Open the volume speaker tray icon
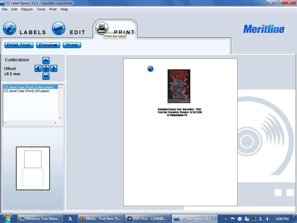 tap(268, 219)
